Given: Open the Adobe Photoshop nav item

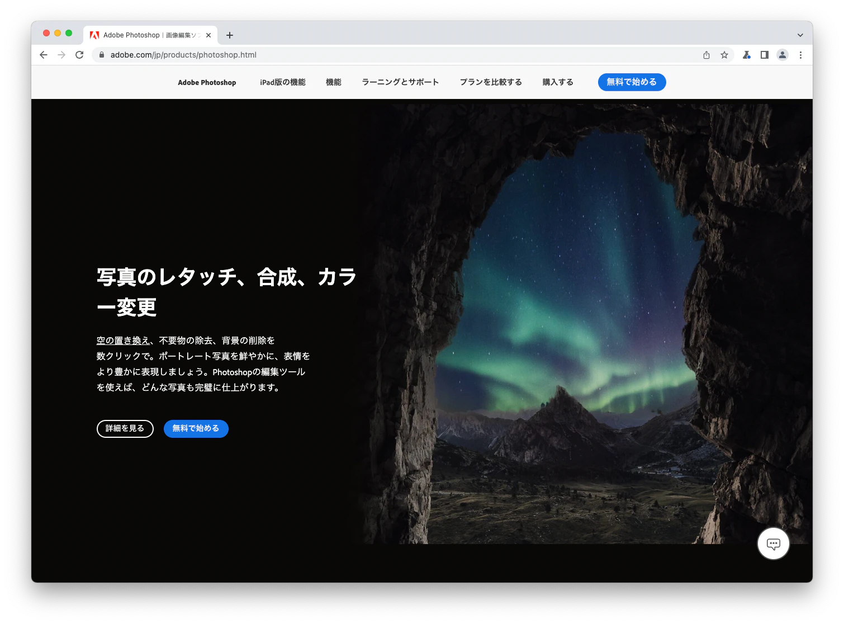Looking at the screenshot, I should click(207, 83).
